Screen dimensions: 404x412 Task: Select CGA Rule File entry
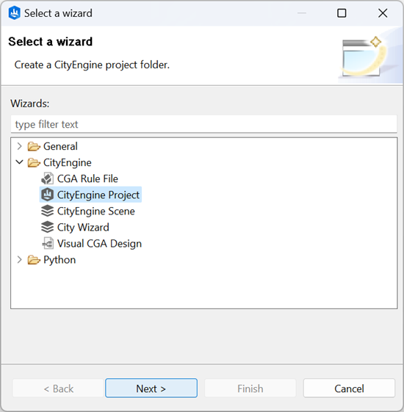pyautogui.click(x=87, y=178)
